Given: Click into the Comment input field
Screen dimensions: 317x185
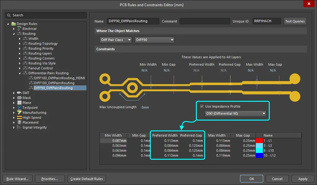Looking at the screenshot, I should [205, 21].
